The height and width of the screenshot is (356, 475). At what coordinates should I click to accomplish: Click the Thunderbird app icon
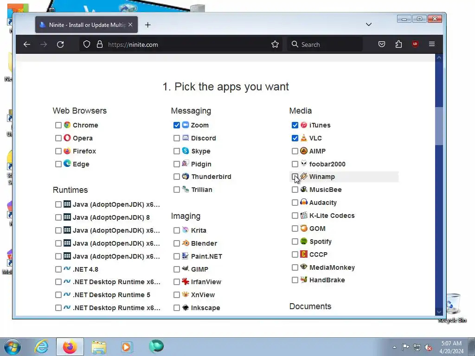(186, 176)
